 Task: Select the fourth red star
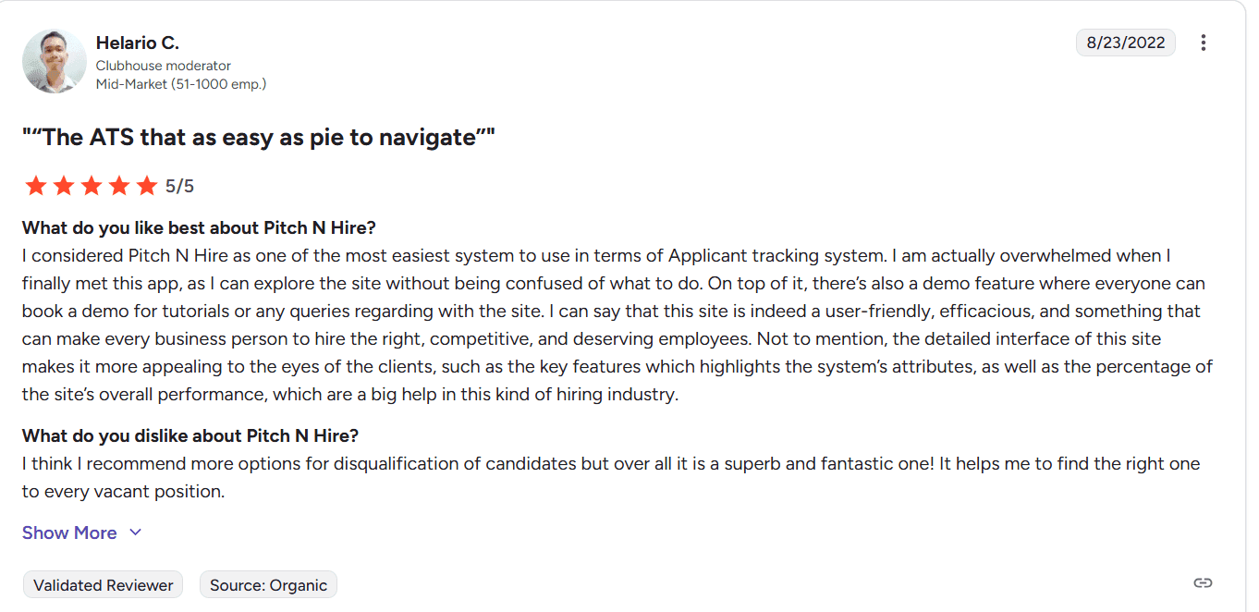pos(118,185)
